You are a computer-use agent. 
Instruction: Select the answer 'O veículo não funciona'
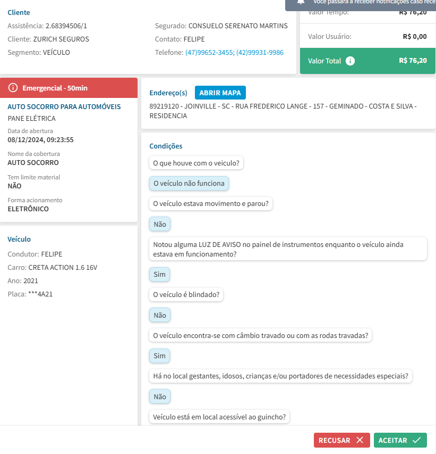click(189, 184)
